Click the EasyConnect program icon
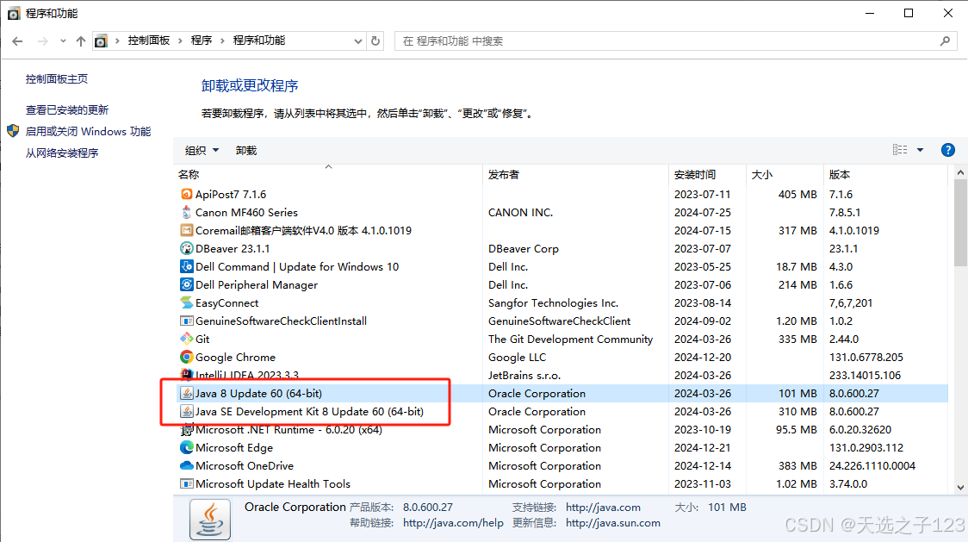Screen dimensions: 968x542 [186, 302]
